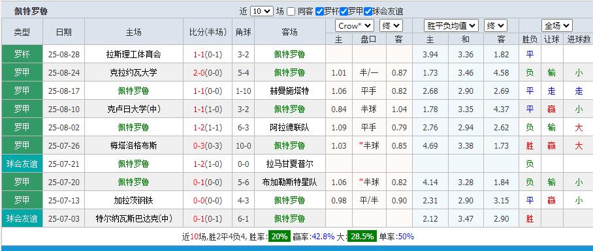Click the 0-0(0-0) score on 25-07-13
Viewport: 593px width, 251px height.
pyautogui.click(x=208, y=200)
